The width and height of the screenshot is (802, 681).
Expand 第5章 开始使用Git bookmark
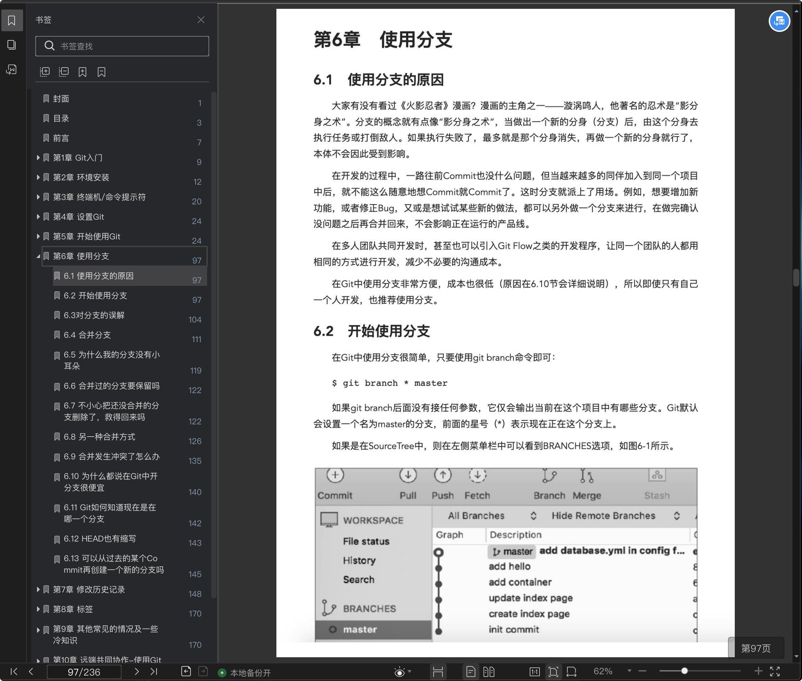[38, 236]
